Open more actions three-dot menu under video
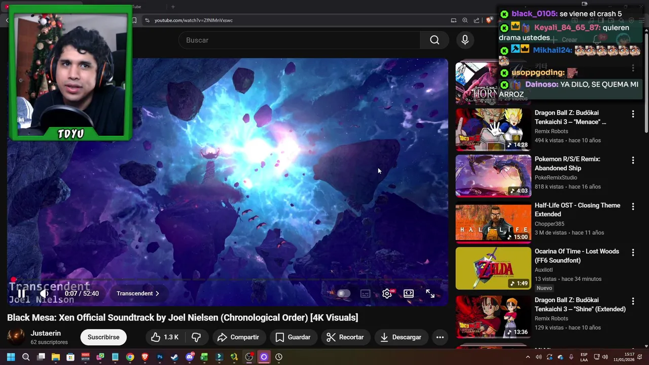 (440, 337)
